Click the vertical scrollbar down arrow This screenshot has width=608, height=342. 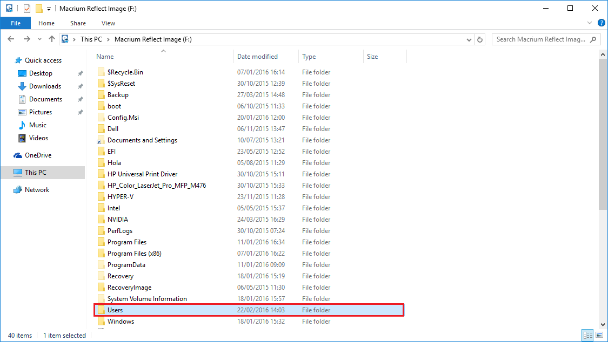click(603, 325)
